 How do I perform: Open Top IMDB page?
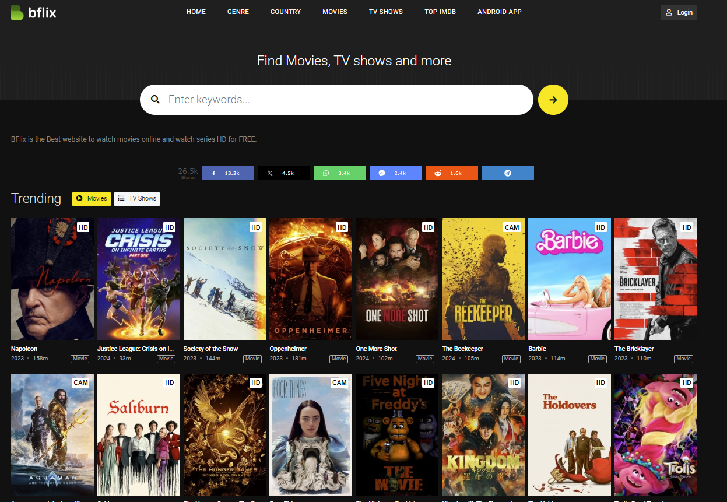[440, 12]
